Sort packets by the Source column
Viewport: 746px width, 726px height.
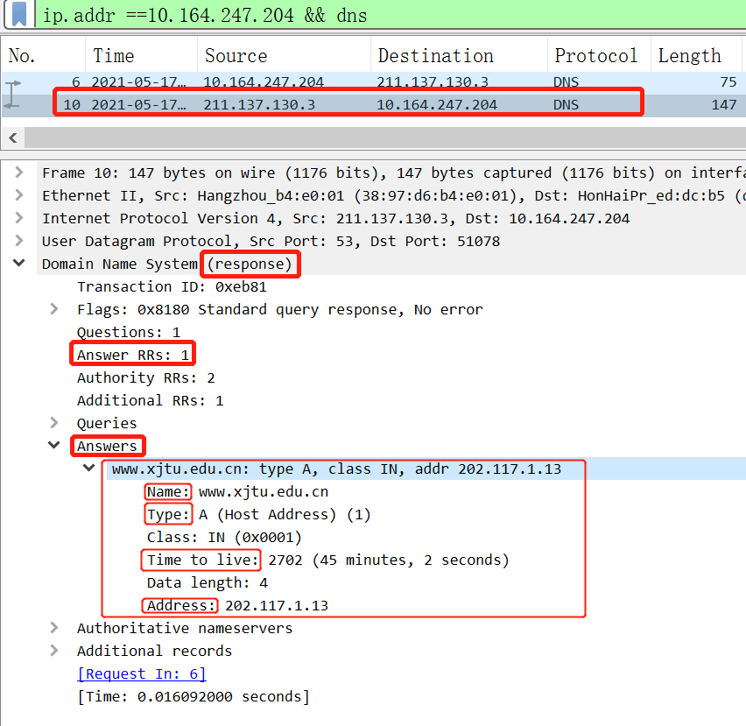pos(236,55)
